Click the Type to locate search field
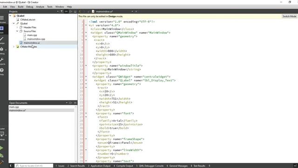This screenshot has width=298, height=168. point(34,166)
